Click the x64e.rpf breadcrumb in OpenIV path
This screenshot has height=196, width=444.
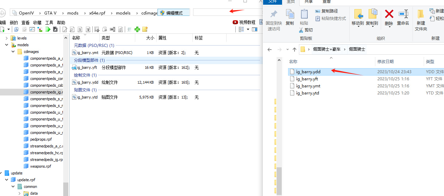click(97, 13)
